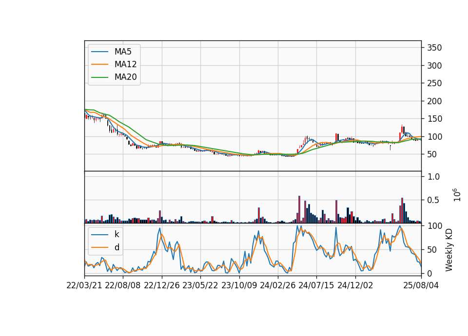468x336 pixels.
Task: Click the 22/03/21 date axis label
Action: pos(84,285)
